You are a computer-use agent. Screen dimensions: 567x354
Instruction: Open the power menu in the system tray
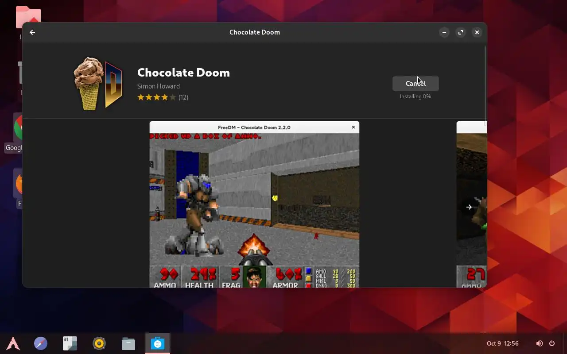[552, 343]
